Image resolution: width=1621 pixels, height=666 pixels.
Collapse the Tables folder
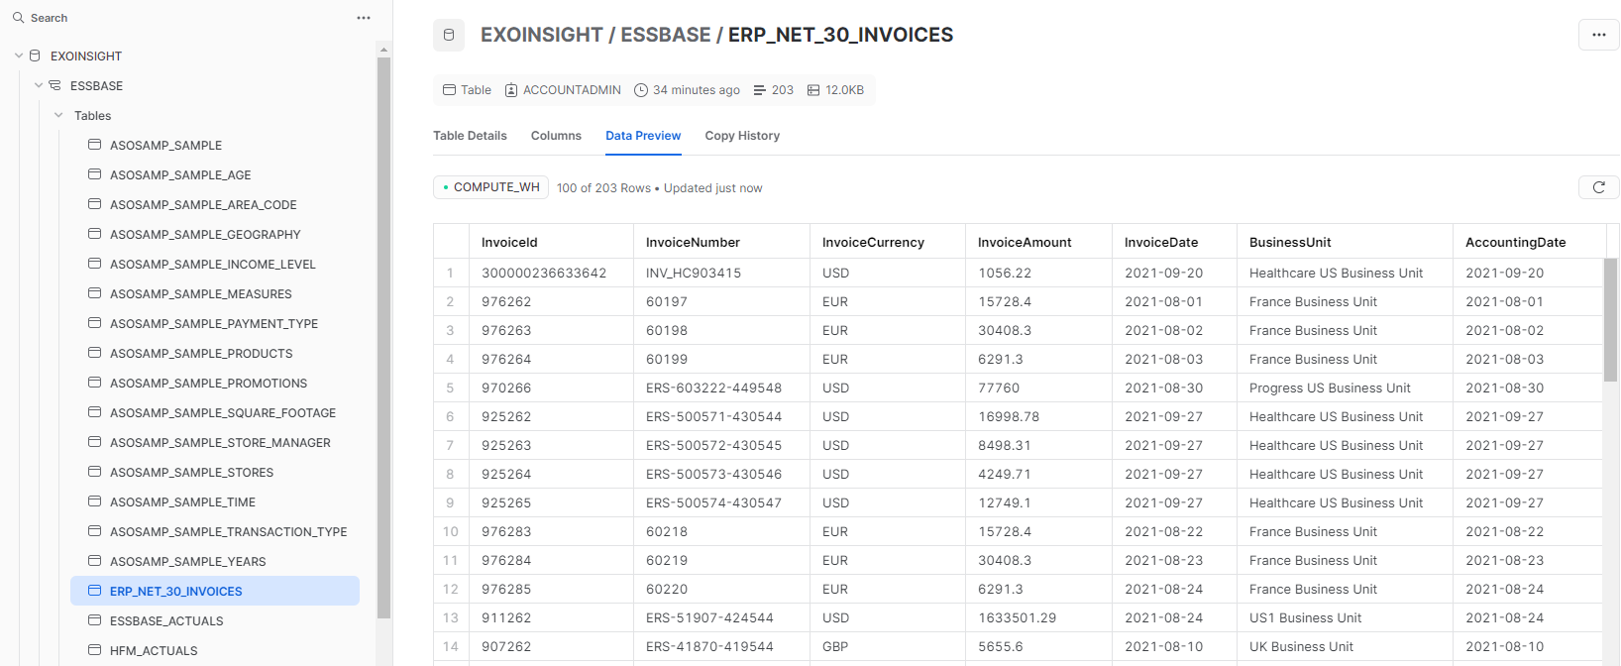58,115
